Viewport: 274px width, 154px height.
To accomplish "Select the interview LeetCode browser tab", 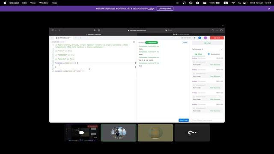I will [93, 34].
